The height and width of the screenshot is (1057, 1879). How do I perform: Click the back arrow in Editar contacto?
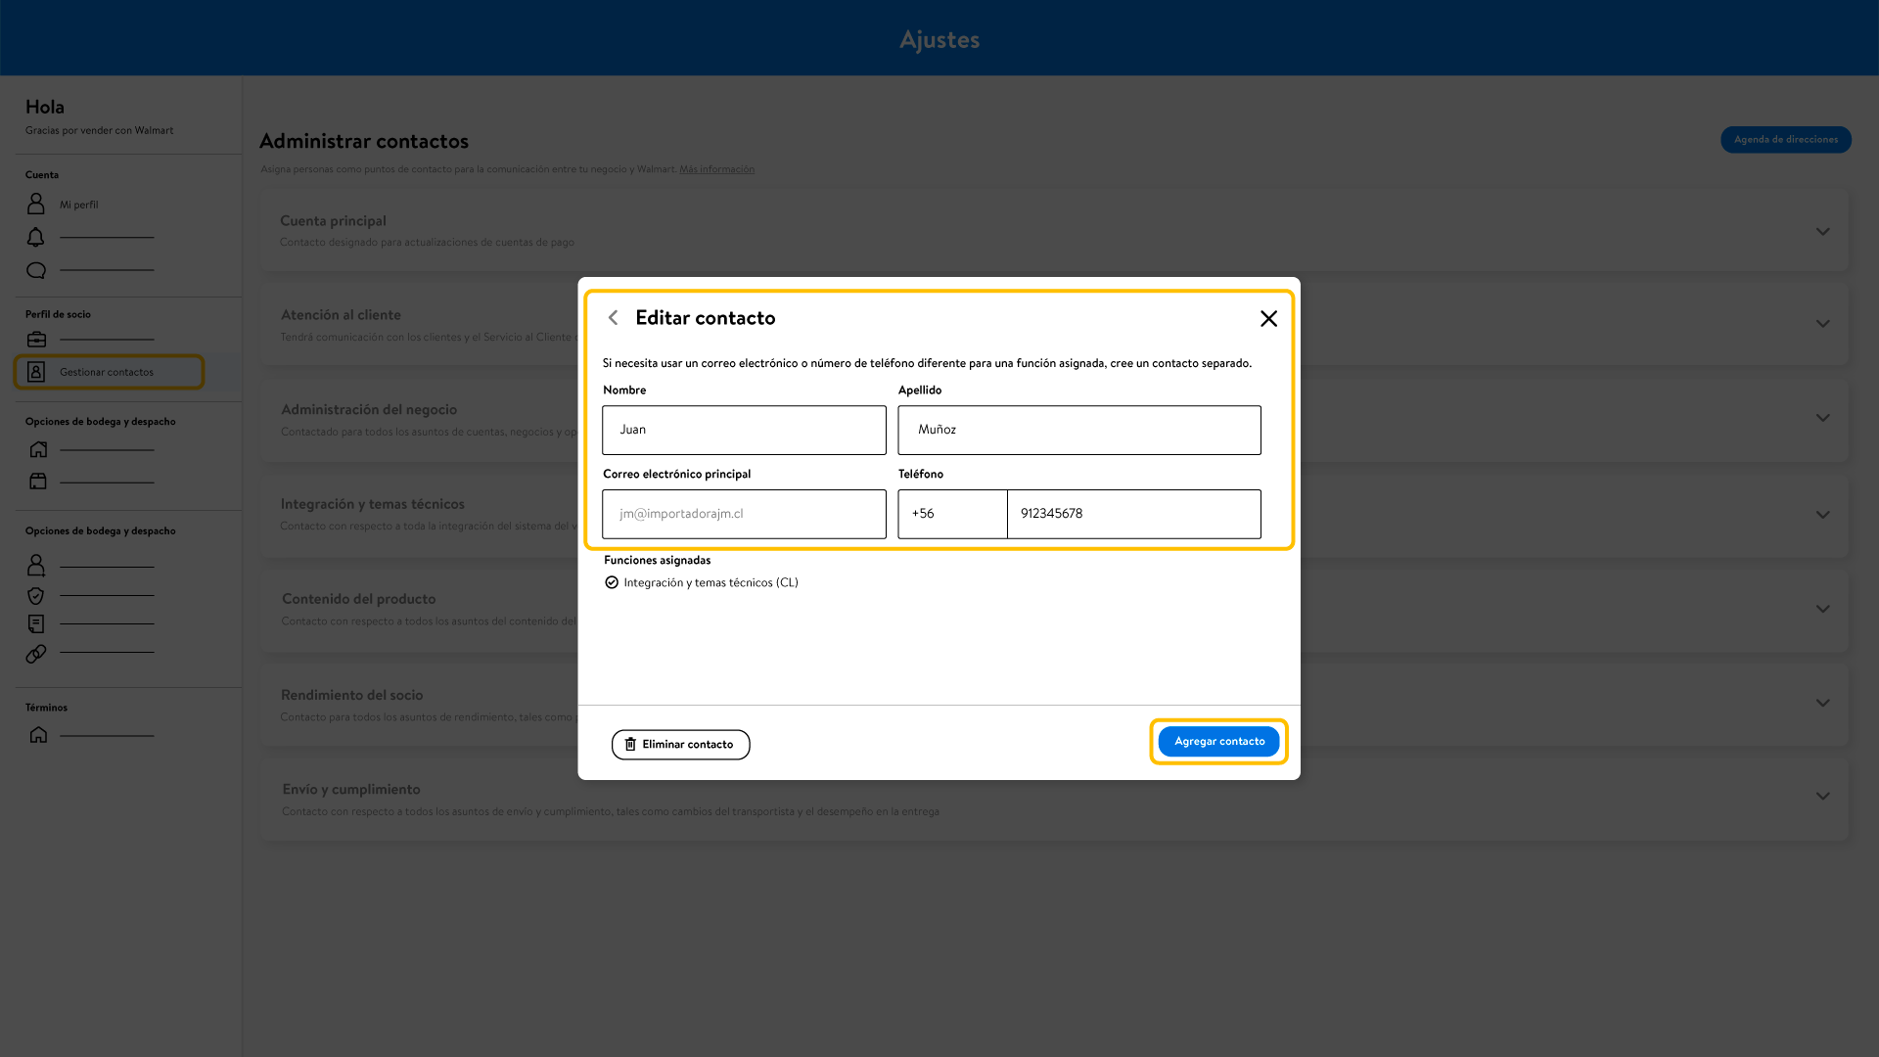[614, 318]
